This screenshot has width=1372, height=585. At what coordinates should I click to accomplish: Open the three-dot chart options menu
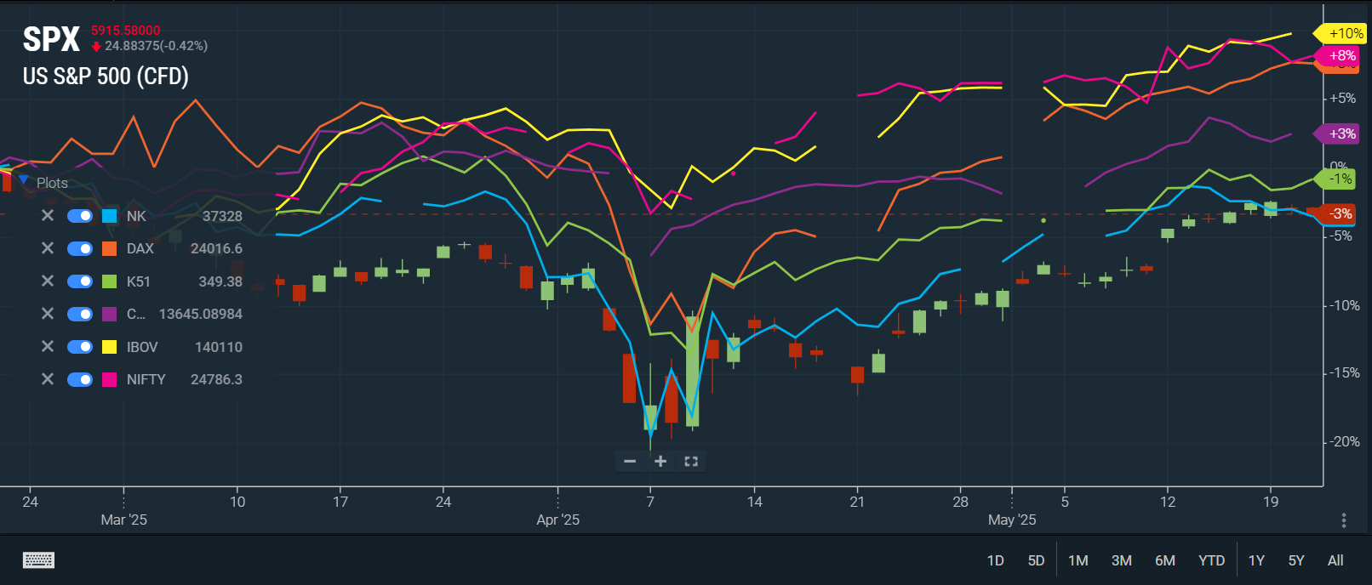point(1343,520)
